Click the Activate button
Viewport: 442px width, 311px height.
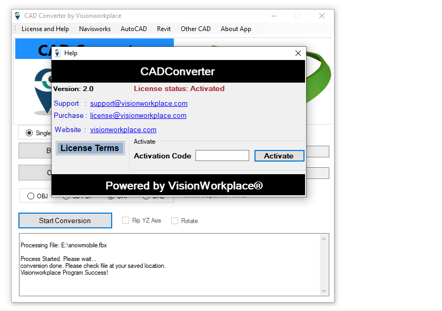click(279, 156)
